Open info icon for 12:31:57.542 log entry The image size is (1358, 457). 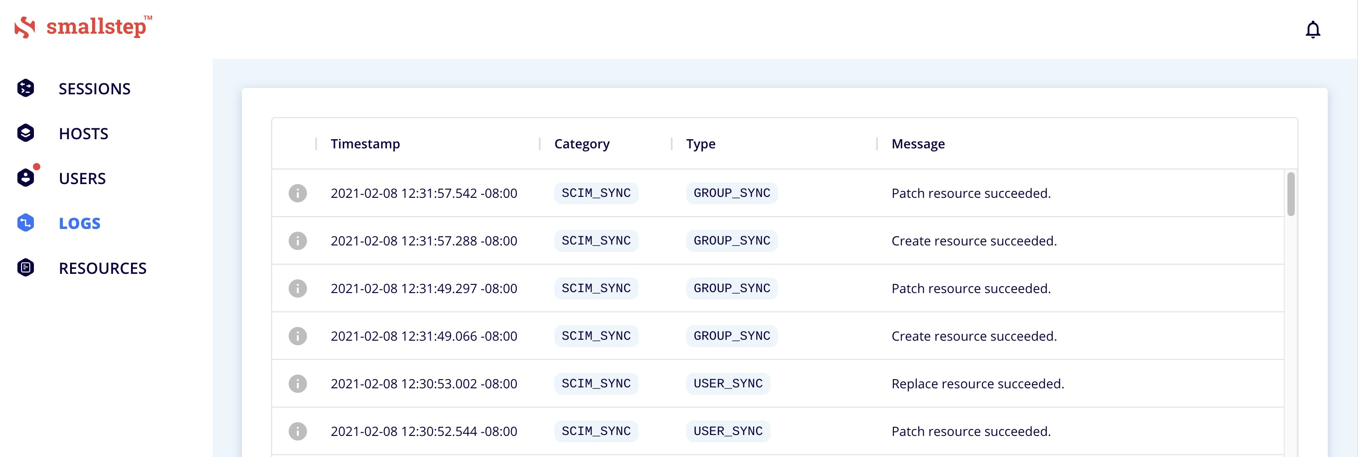(x=297, y=193)
